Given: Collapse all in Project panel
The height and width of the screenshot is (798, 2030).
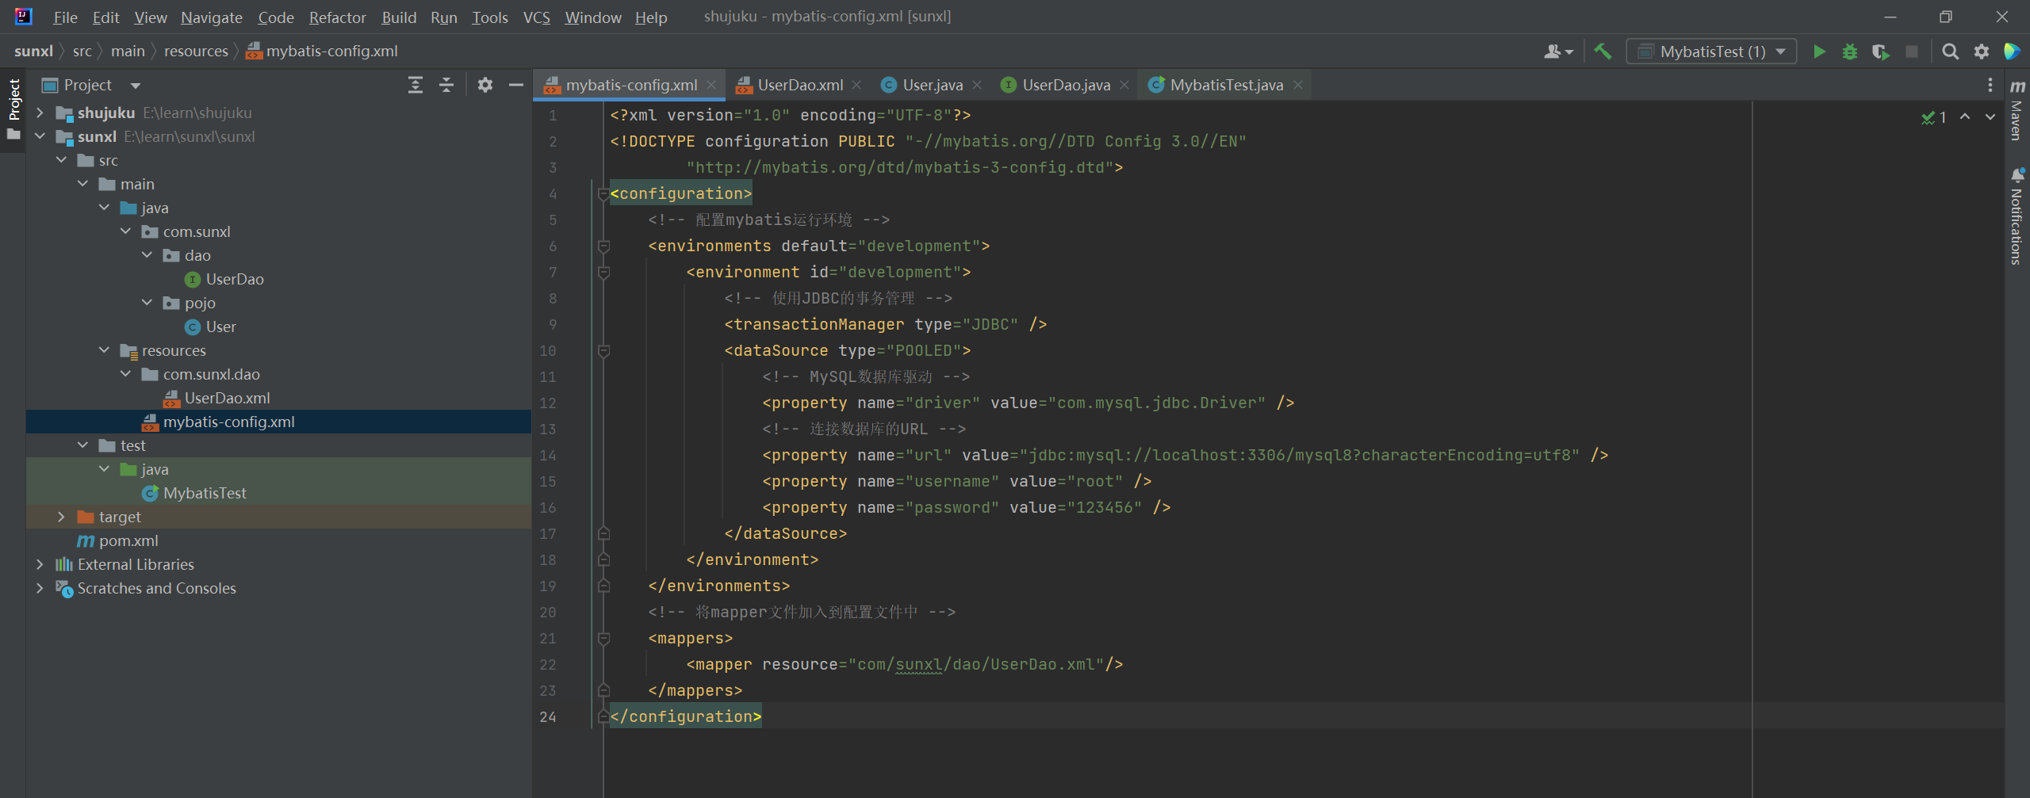Looking at the screenshot, I should [446, 85].
